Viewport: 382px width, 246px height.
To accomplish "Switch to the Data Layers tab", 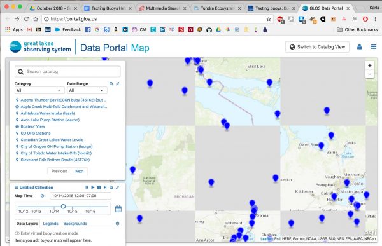I will click(27, 224).
